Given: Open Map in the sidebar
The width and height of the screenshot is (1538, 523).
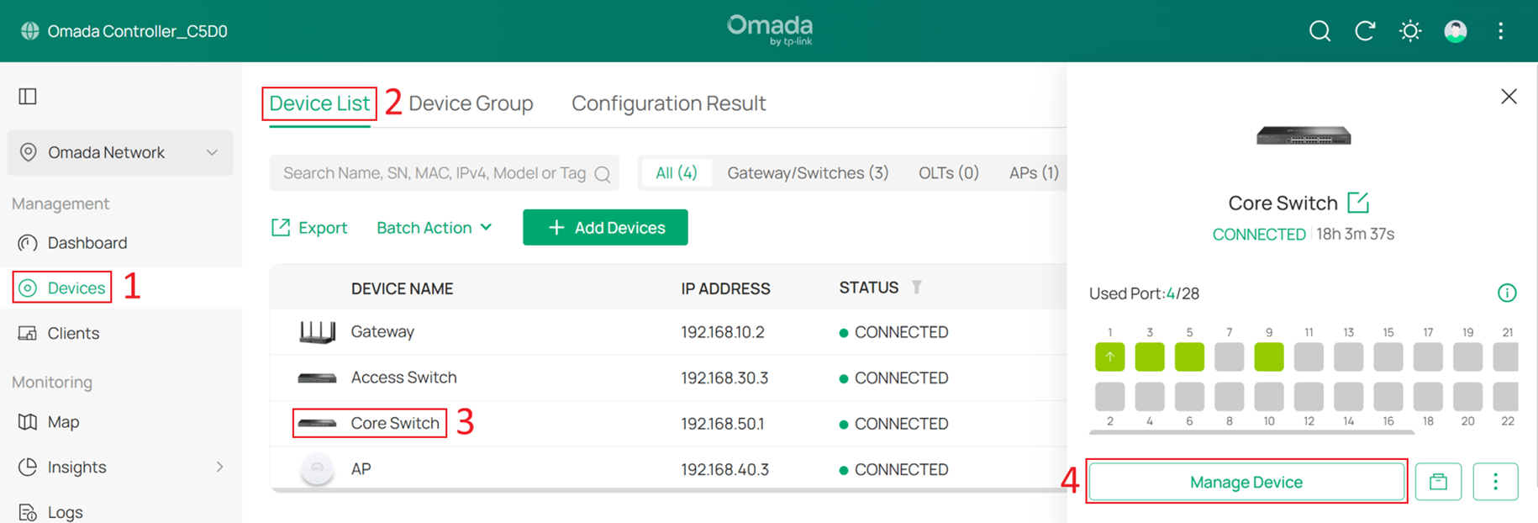Looking at the screenshot, I should 63,422.
